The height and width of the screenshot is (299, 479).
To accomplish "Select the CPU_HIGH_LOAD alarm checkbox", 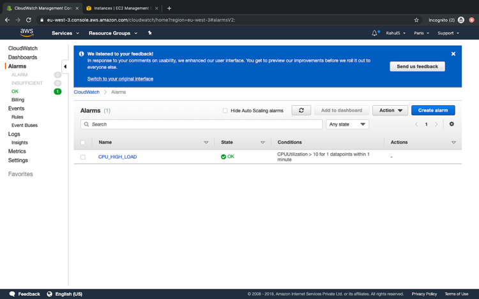I will click(83, 157).
